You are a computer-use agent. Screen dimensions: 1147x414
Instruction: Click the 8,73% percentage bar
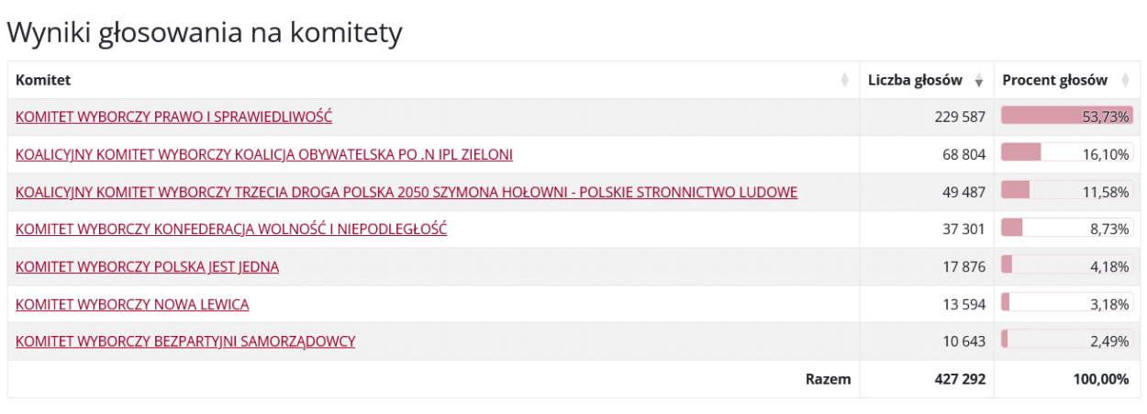[1067, 229]
